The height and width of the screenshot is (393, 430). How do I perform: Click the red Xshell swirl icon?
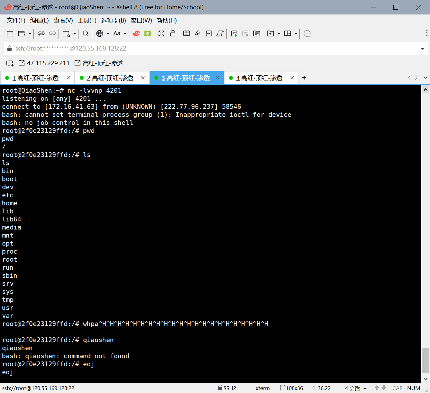(x=136, y=33)
